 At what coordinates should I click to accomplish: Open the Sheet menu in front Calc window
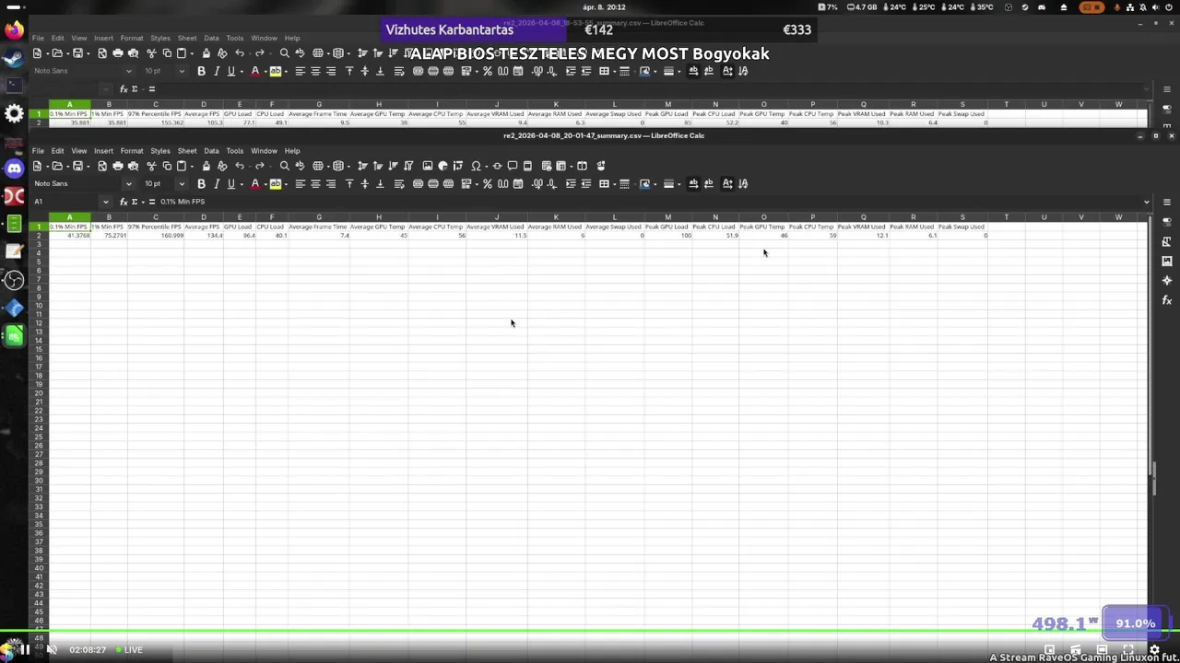(187, 150)
